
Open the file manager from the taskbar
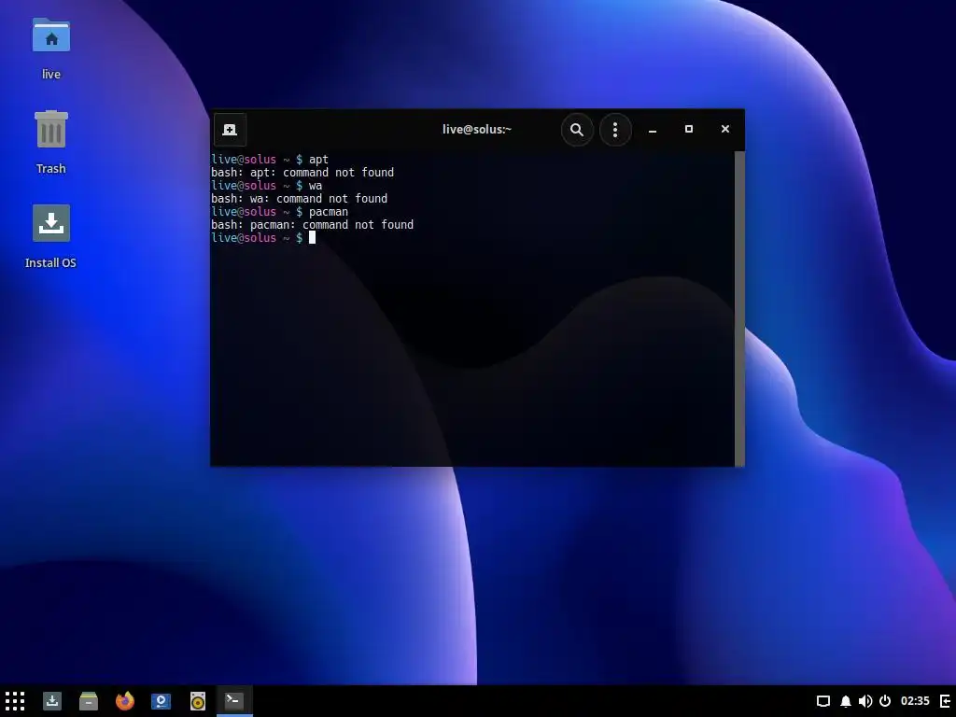(x=89, y=701)
